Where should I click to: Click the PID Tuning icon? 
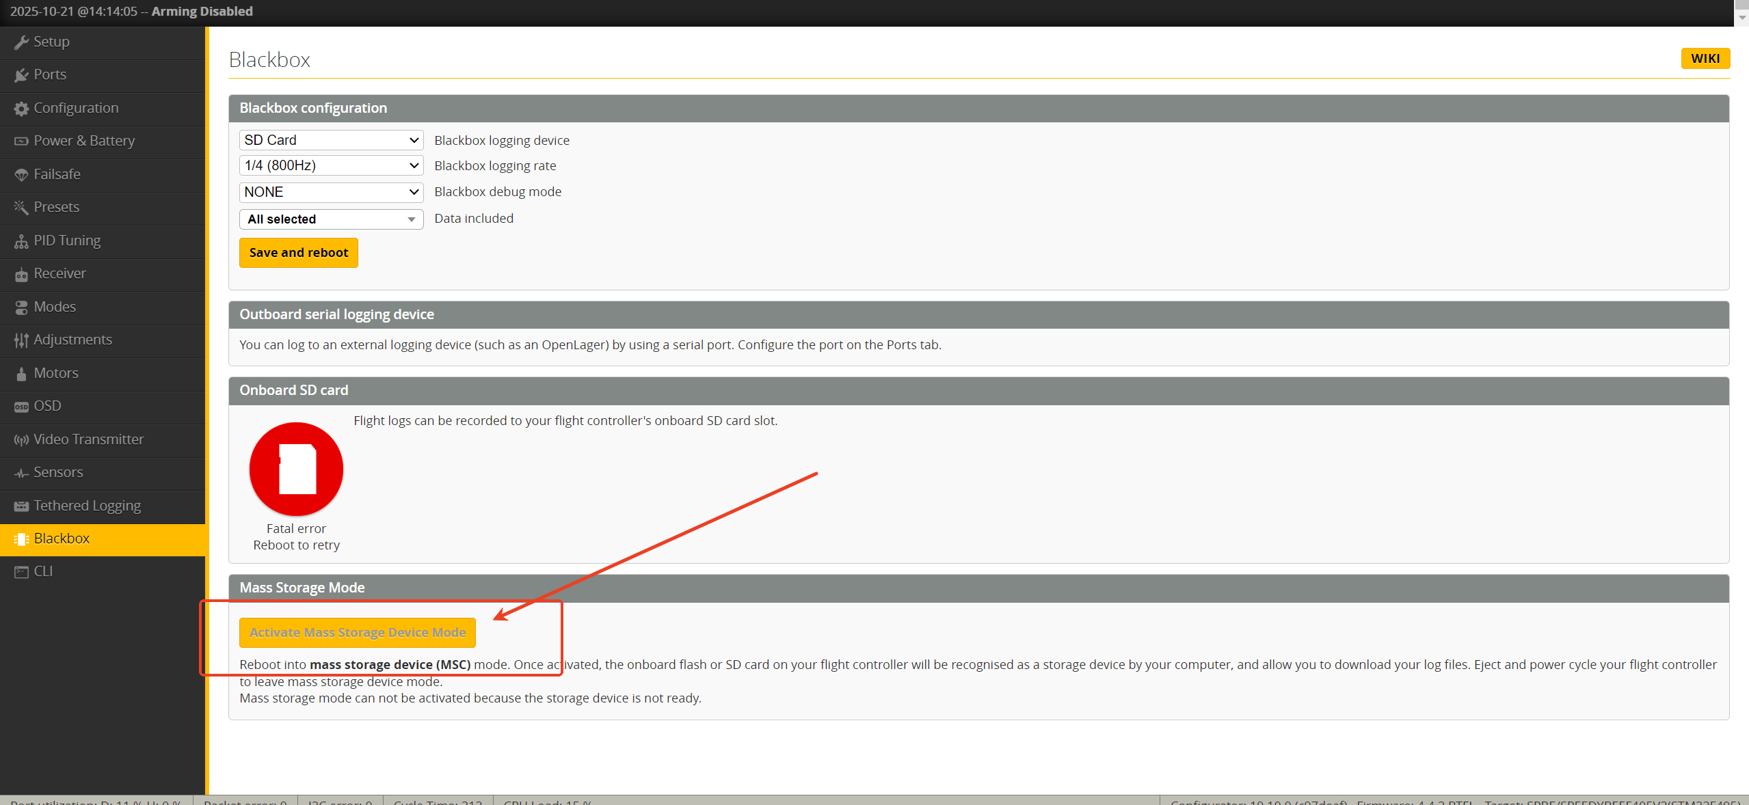(21, 241)
